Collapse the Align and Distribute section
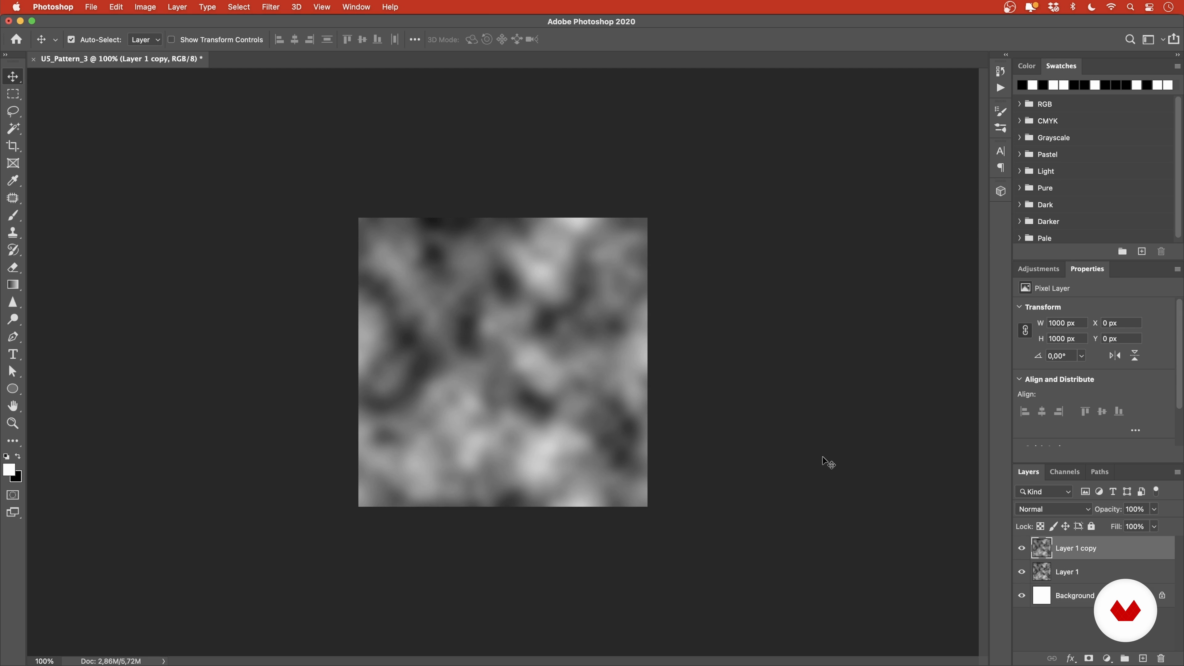1184x666 pixels. point(1019,379)
